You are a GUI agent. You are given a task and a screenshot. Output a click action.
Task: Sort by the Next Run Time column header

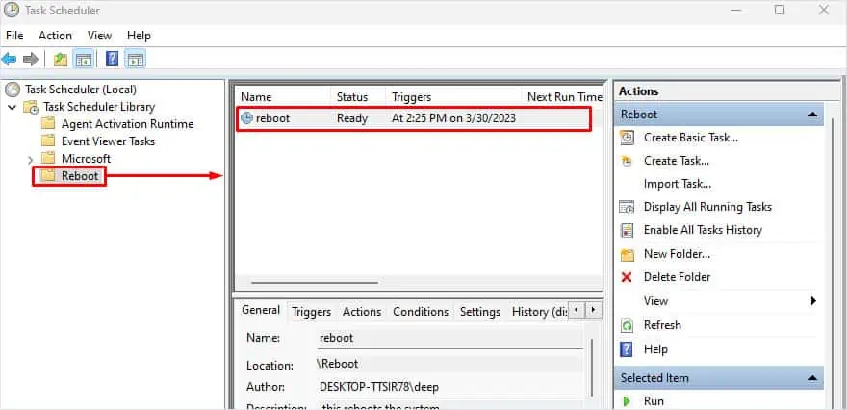point(563,97)
